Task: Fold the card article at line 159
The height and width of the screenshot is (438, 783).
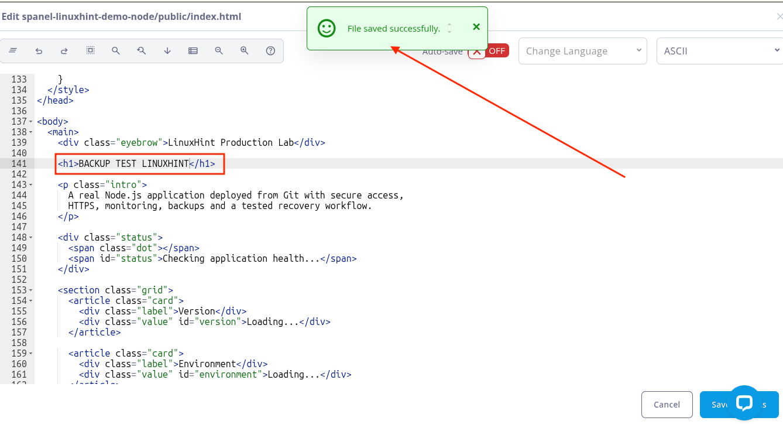Action: click(x=31, y=354)
